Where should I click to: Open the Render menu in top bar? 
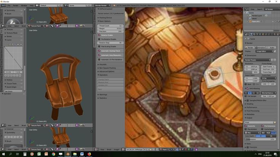[x=16, y=6]
